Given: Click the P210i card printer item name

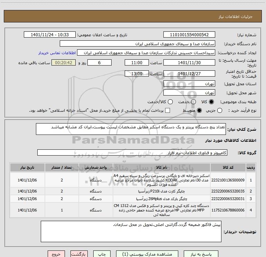Looking at the screenshot, I should coord(162,191).
